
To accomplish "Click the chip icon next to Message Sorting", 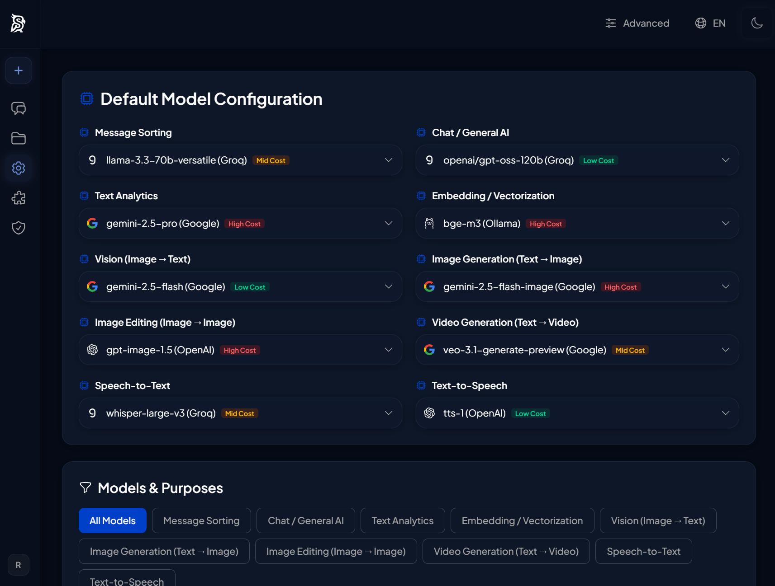I will [84, 132].
